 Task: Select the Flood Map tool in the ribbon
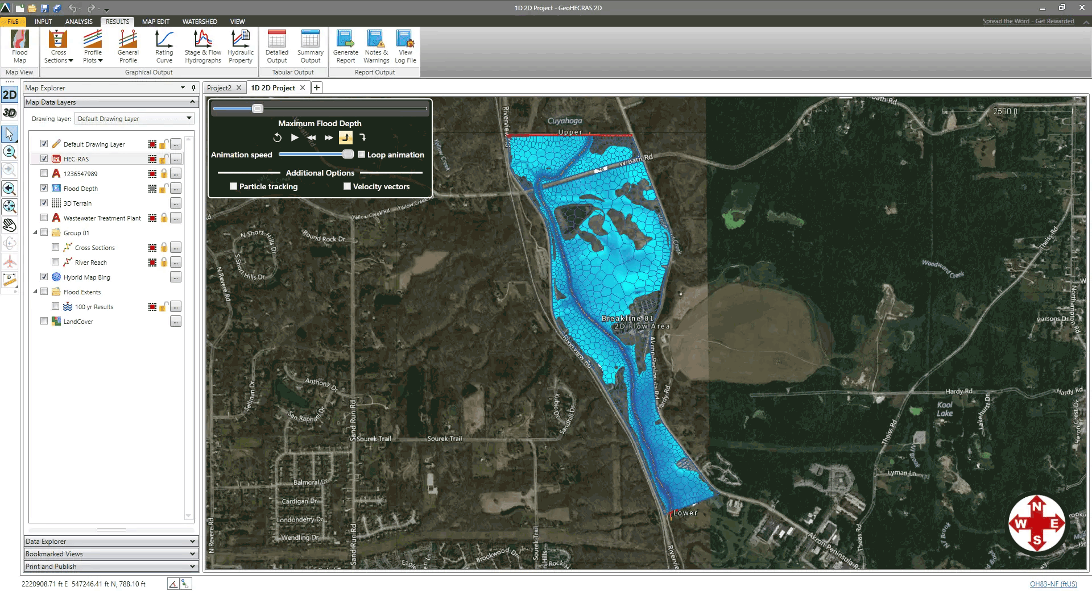(19, 45)
